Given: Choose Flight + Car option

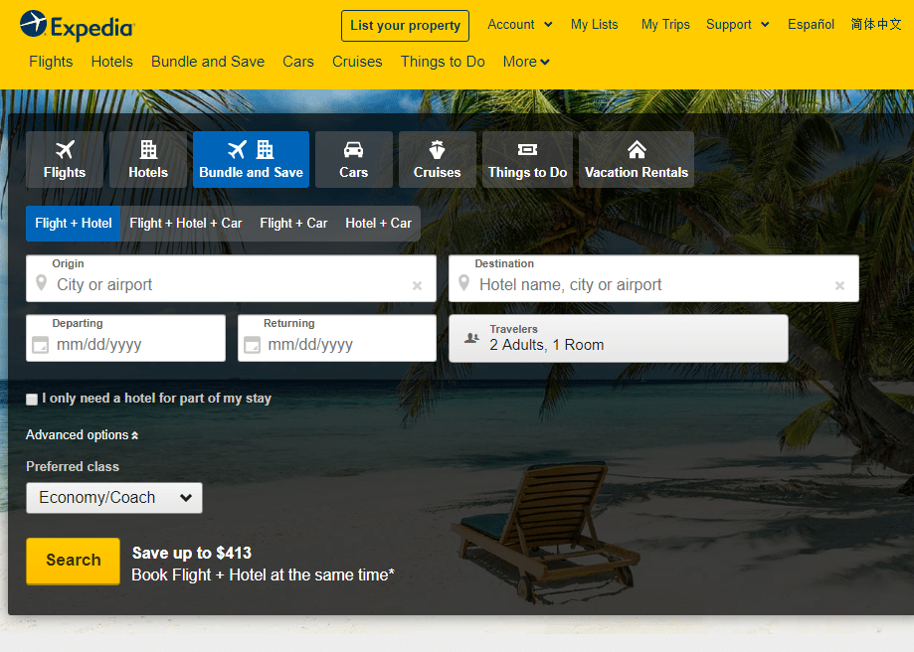Looking at the screenshot, I should 293,224.
